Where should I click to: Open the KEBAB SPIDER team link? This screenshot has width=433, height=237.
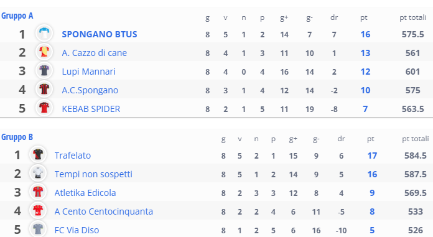pyautogui.click(x=91, y=109)
